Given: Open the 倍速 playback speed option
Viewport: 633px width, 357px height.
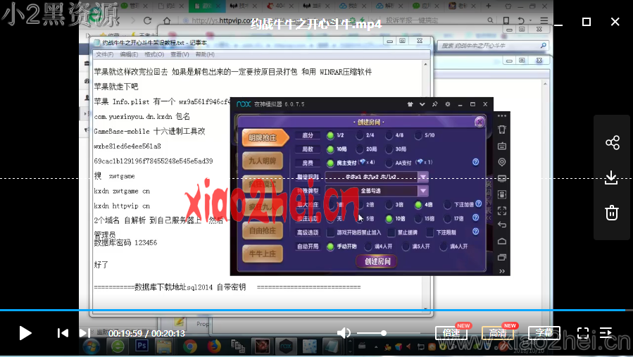Looking at the screenshot, I should click(451, 333).
